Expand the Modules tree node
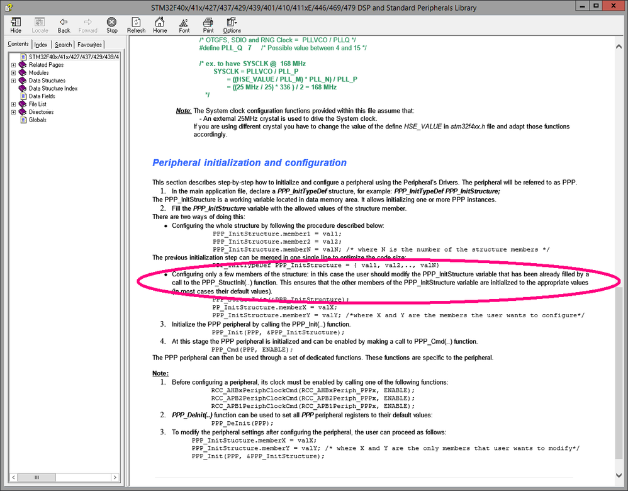 pos(13,73)
